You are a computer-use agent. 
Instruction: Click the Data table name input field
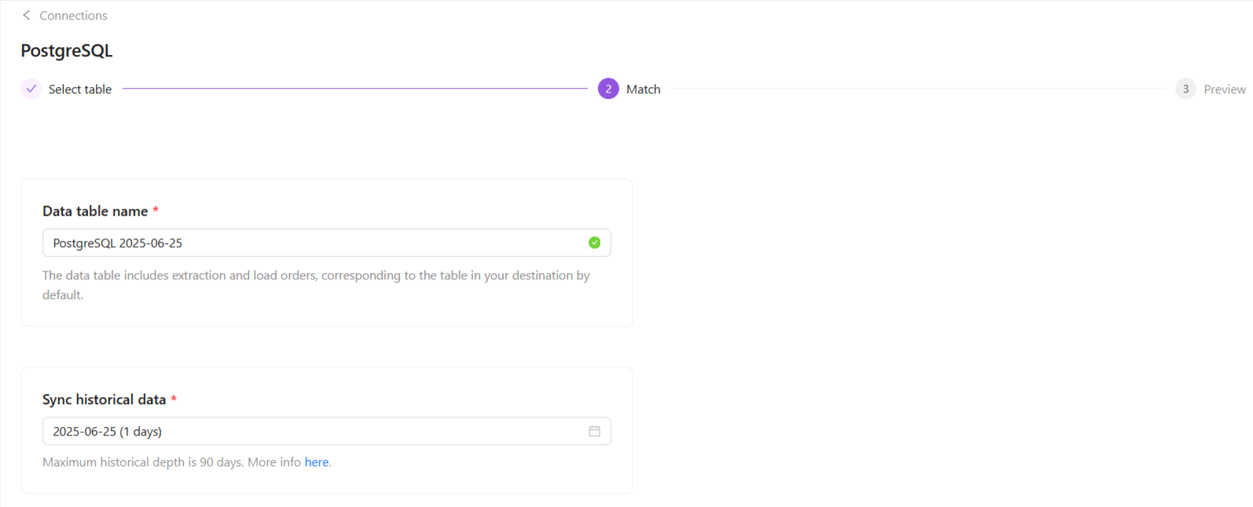pos(314,243)
